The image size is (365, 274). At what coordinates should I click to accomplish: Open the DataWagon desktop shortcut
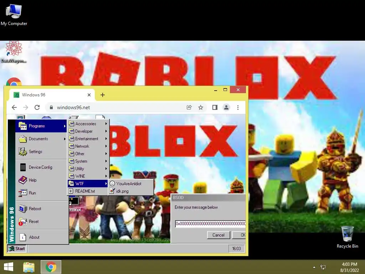(x=14, y=52)
